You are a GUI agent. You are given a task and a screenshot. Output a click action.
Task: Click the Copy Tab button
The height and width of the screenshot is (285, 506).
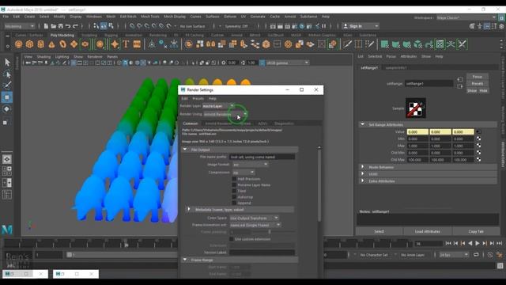(476, 231)
